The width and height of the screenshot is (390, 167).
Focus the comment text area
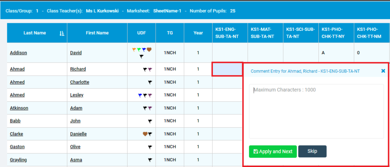[x=316, y=111]
